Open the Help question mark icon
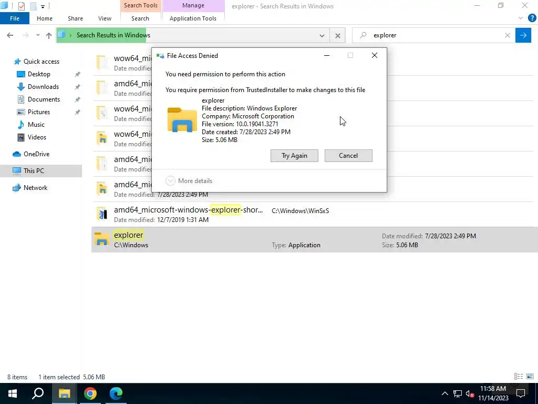The width and height of the screenshot is (538, 404). pos(532,18)
